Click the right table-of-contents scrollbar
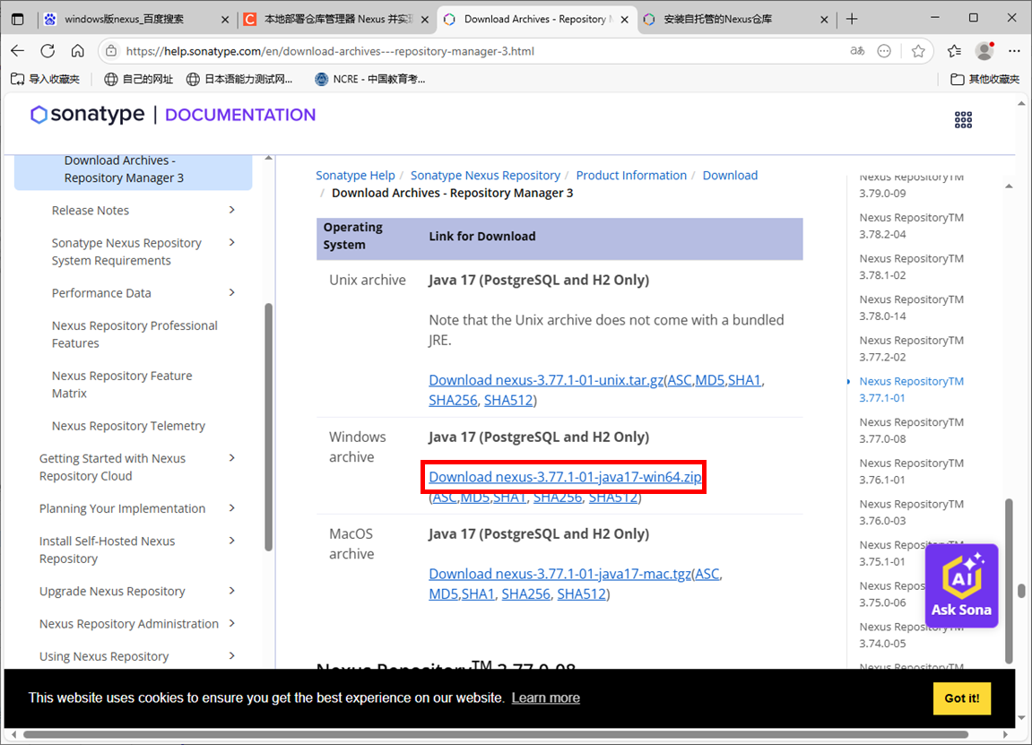Screen dimensions: 1032x745 tap(1009, 581)
